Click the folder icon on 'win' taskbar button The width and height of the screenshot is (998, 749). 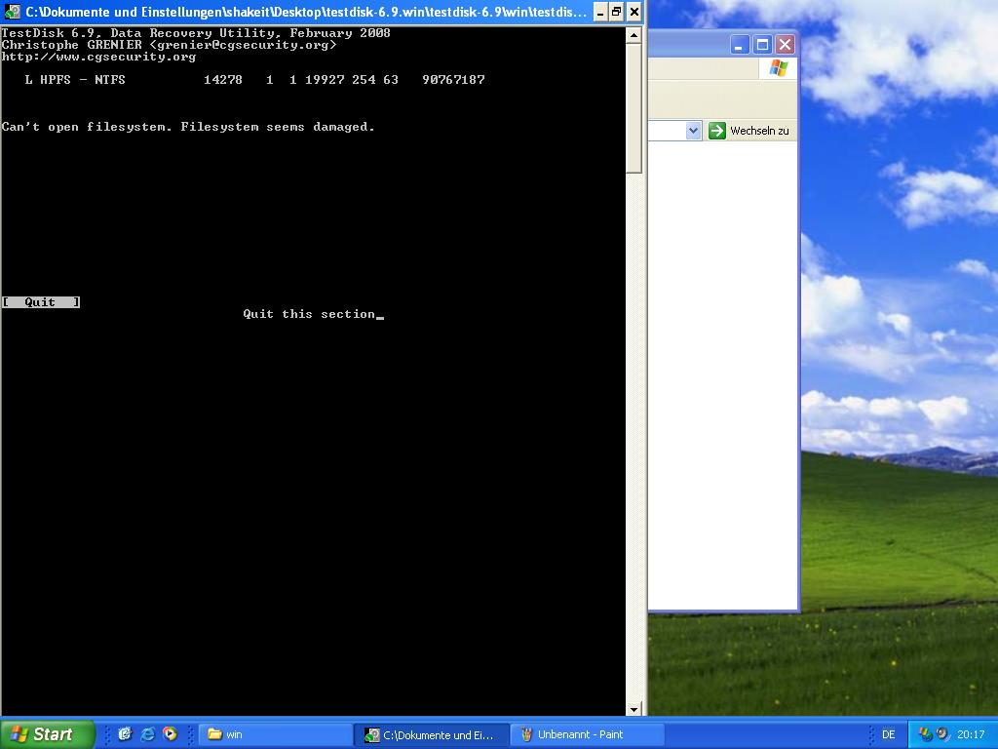click(x=215, y=734)
